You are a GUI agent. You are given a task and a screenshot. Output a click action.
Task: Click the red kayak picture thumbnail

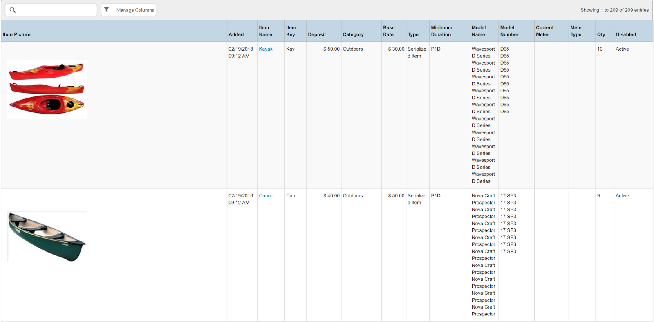coord(47,89)
